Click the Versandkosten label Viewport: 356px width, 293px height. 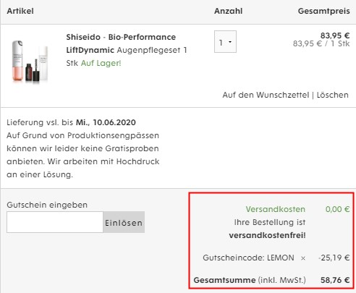click(276, 209)
